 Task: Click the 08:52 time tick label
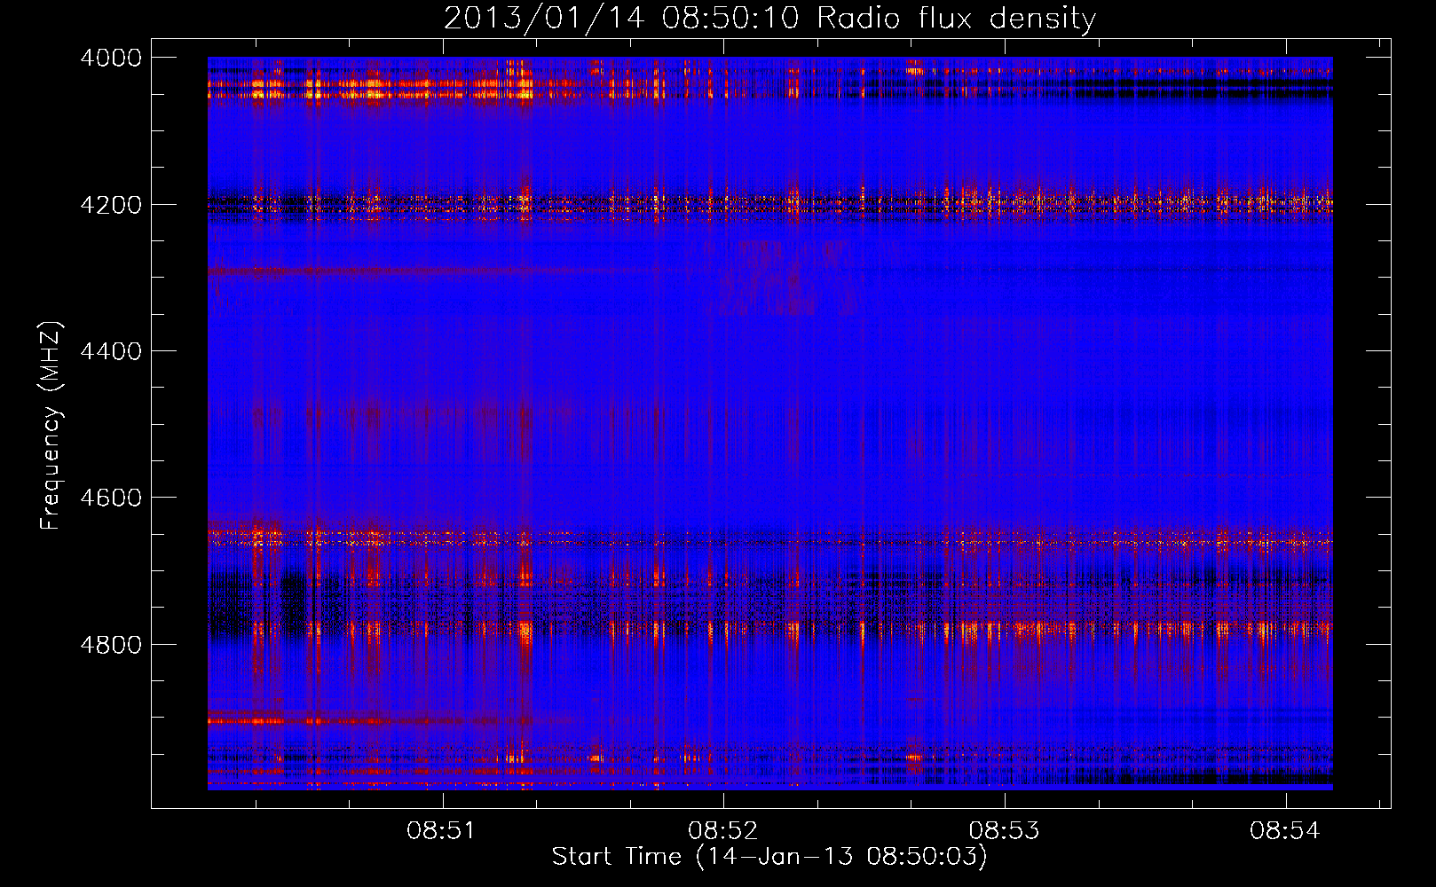click(722, 830)
